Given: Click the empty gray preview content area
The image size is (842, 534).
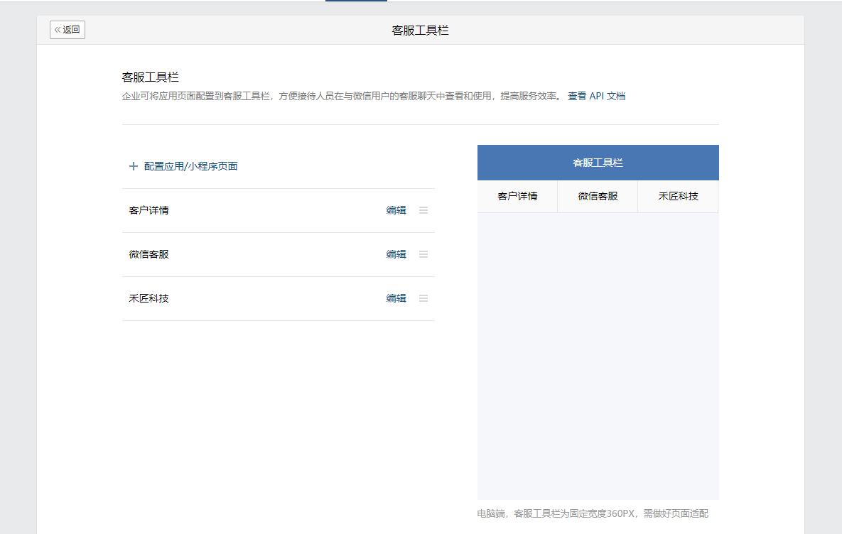Looking at the screenshot, I should [598, 355].
